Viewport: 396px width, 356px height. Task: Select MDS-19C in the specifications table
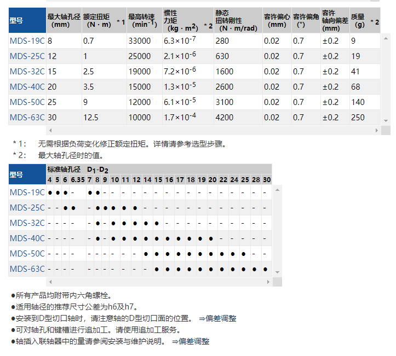27,41
